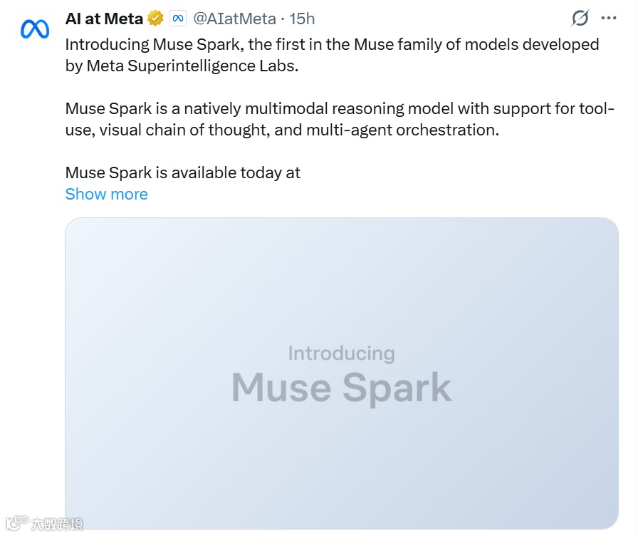638x536 pixels.
Task: Click the large "Muse Spark" title in preview
Action: coord(341,388)
